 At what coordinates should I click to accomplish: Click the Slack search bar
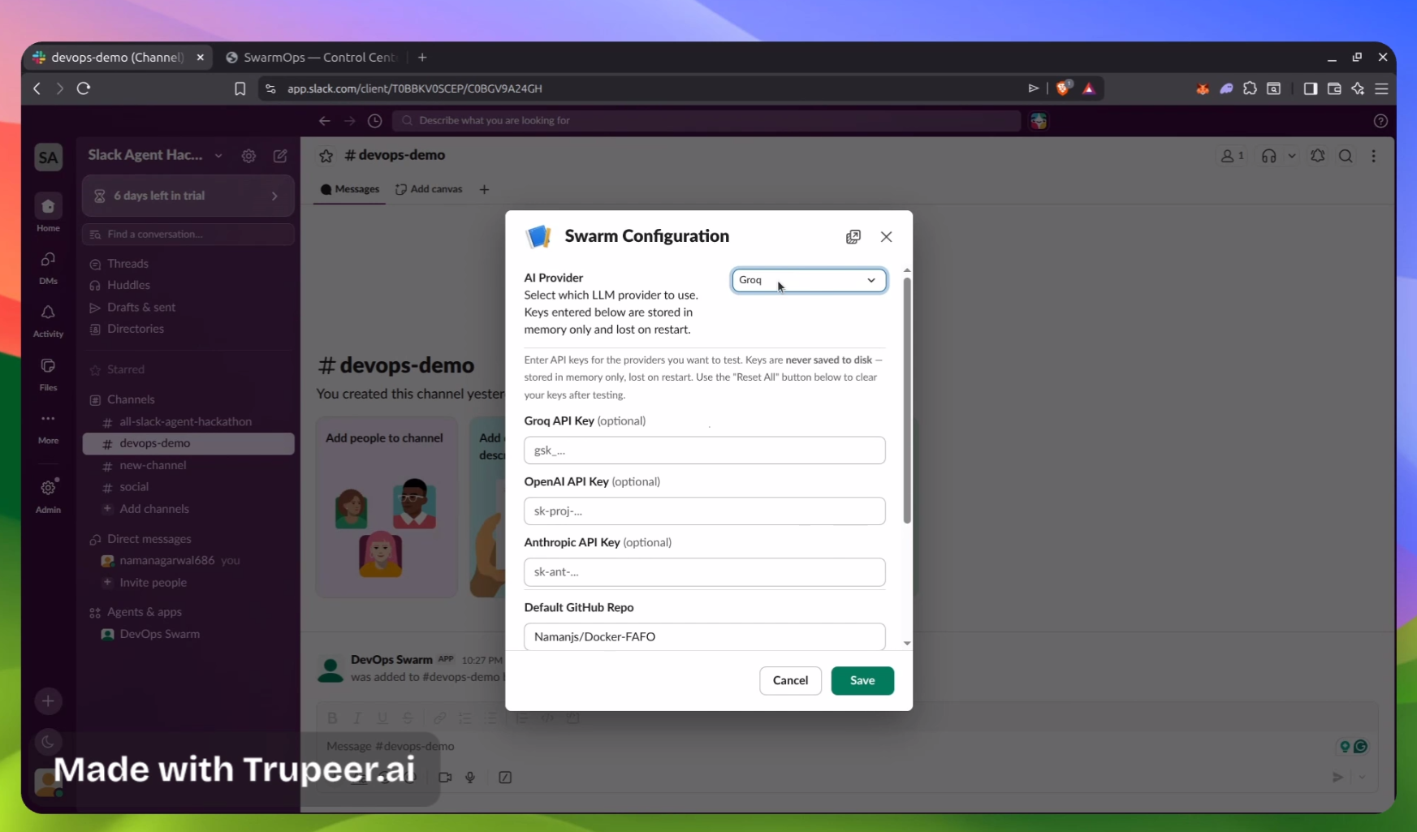[x=706, y=121]
